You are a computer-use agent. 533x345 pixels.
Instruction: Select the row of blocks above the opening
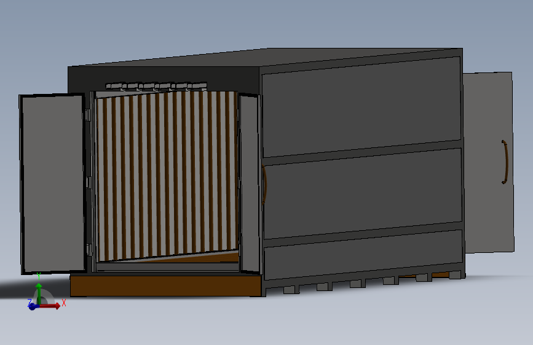pos(156,86)
